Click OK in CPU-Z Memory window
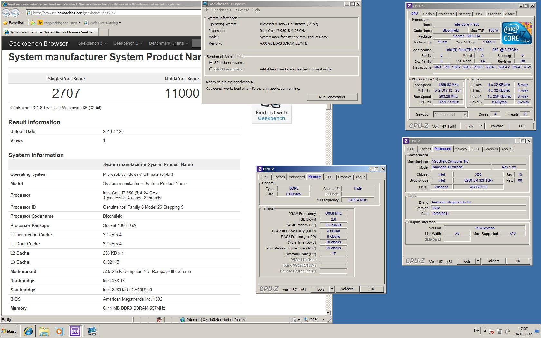This screenshot has width=541, height=338. pos(372,289)
